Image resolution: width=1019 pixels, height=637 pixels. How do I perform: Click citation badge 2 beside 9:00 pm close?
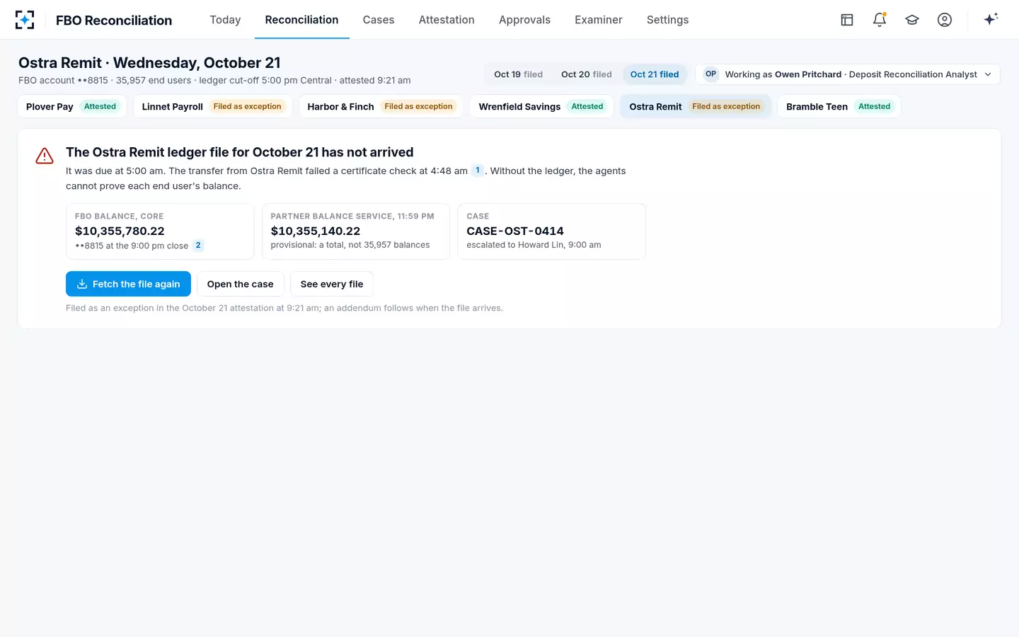pyautogui.click(x=198, y=246)
